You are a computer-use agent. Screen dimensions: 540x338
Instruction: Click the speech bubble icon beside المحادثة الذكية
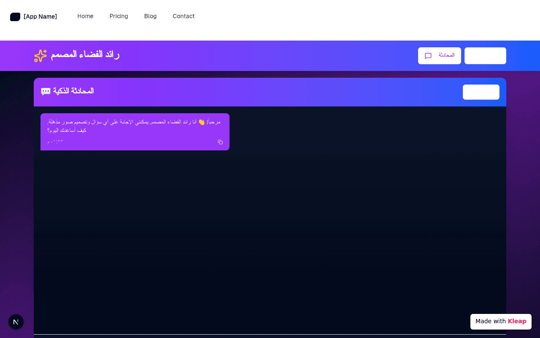[x=46, y=91]
